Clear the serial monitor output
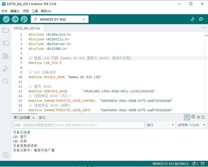Viewport: 208px width, 167px height. [x=199, y=117]
